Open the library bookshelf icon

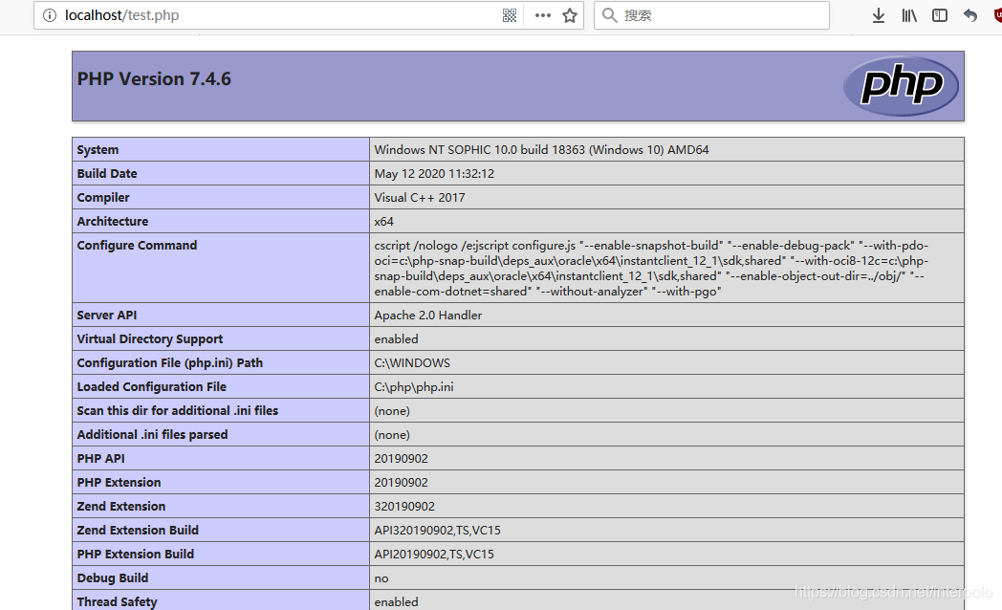(908, 15)
